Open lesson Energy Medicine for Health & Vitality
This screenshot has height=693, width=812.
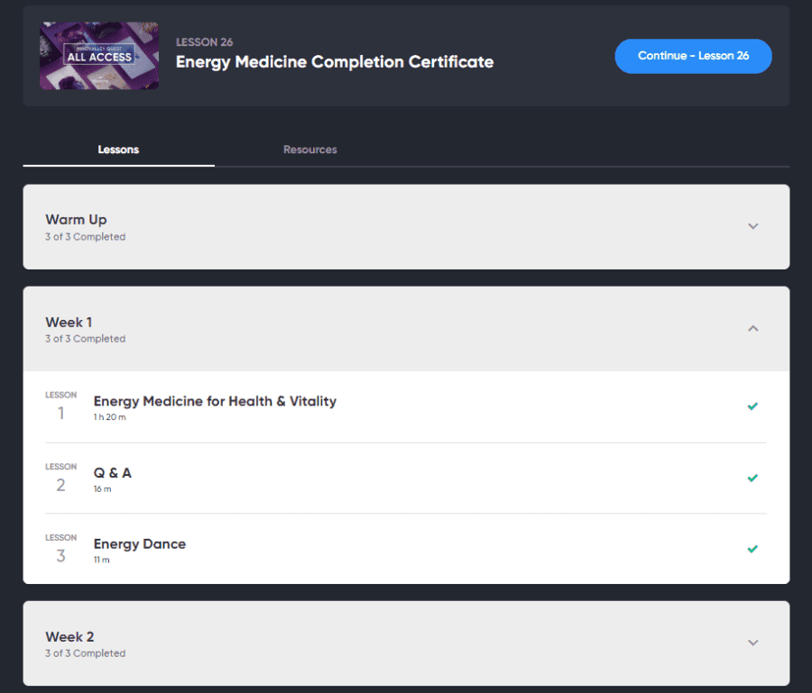(215, 401)
